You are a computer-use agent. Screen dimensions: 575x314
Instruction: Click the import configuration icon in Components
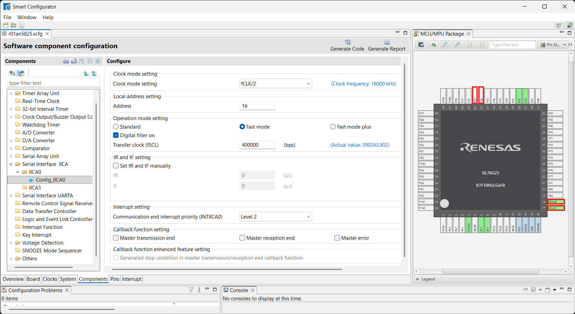pos(66,61)
